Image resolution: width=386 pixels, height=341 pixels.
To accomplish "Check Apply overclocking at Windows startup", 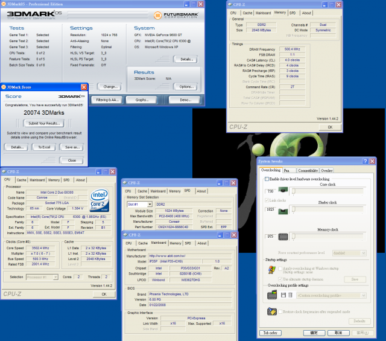I will [280, 269].
